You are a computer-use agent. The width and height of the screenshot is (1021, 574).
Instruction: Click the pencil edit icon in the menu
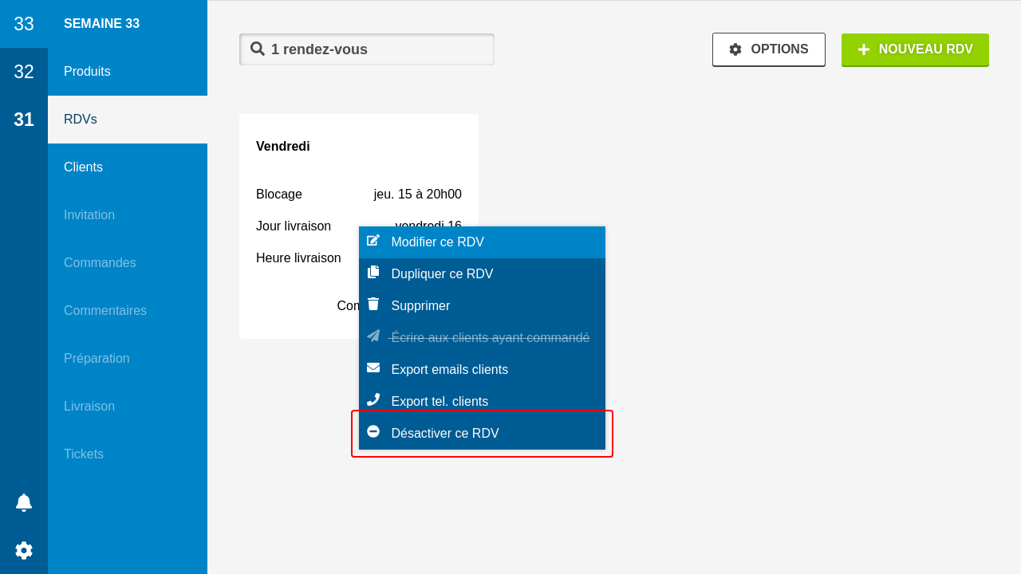[373, 241]
